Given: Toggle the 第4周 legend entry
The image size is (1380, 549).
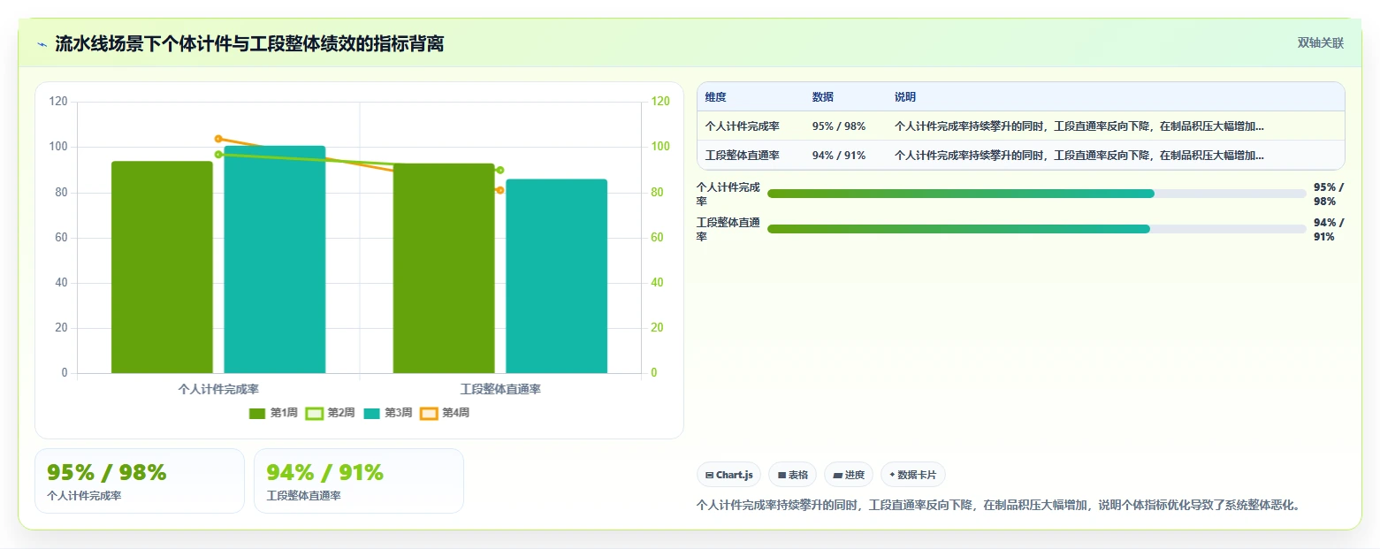Looking at the screenshot, I should click(x=445, y=413).
